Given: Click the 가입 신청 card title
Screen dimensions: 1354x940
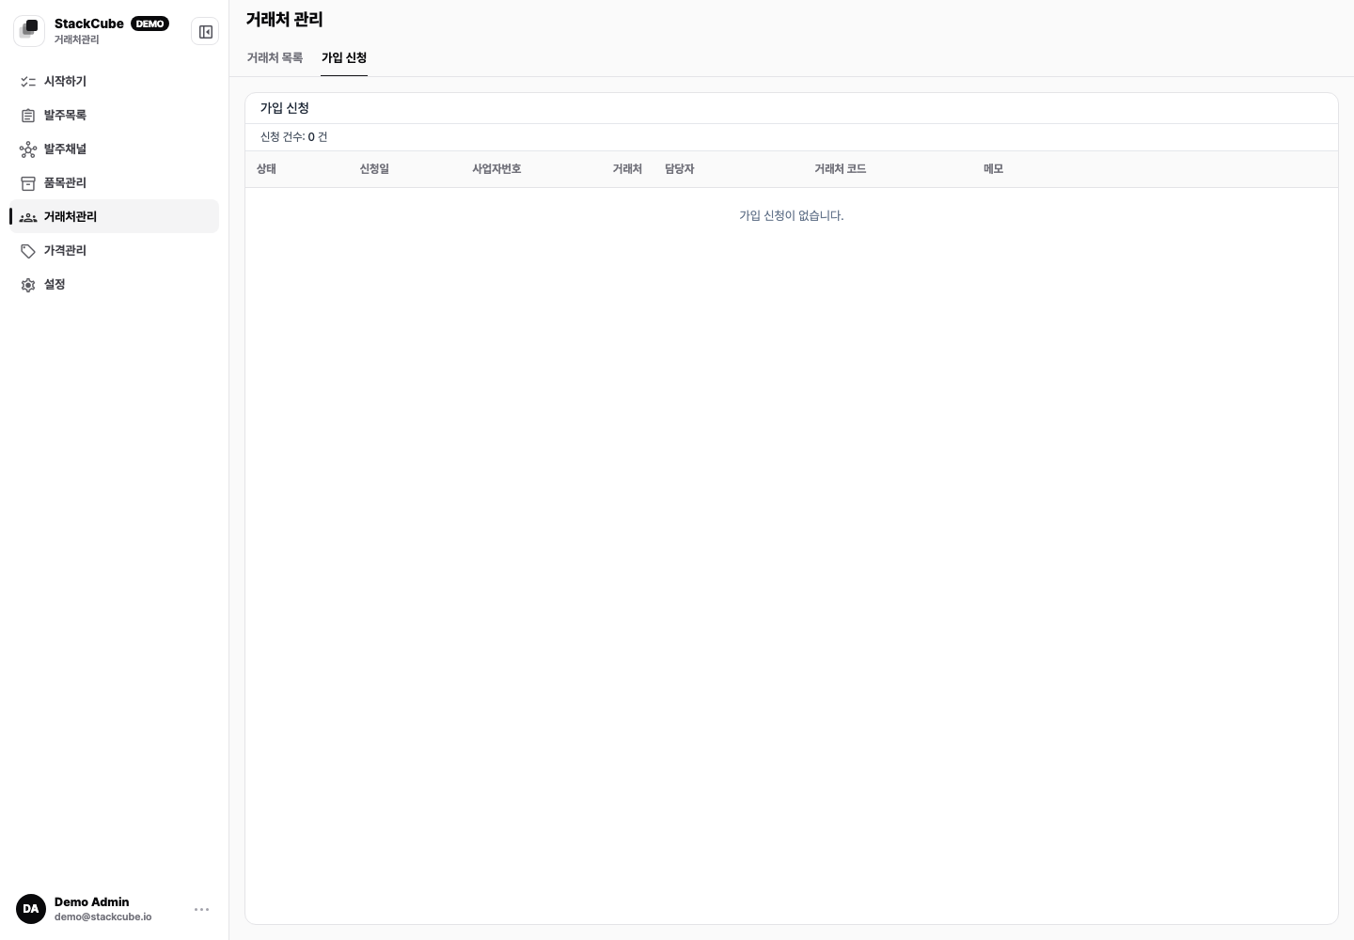Looking at the screenshot, I should click(x=285, y=108).
